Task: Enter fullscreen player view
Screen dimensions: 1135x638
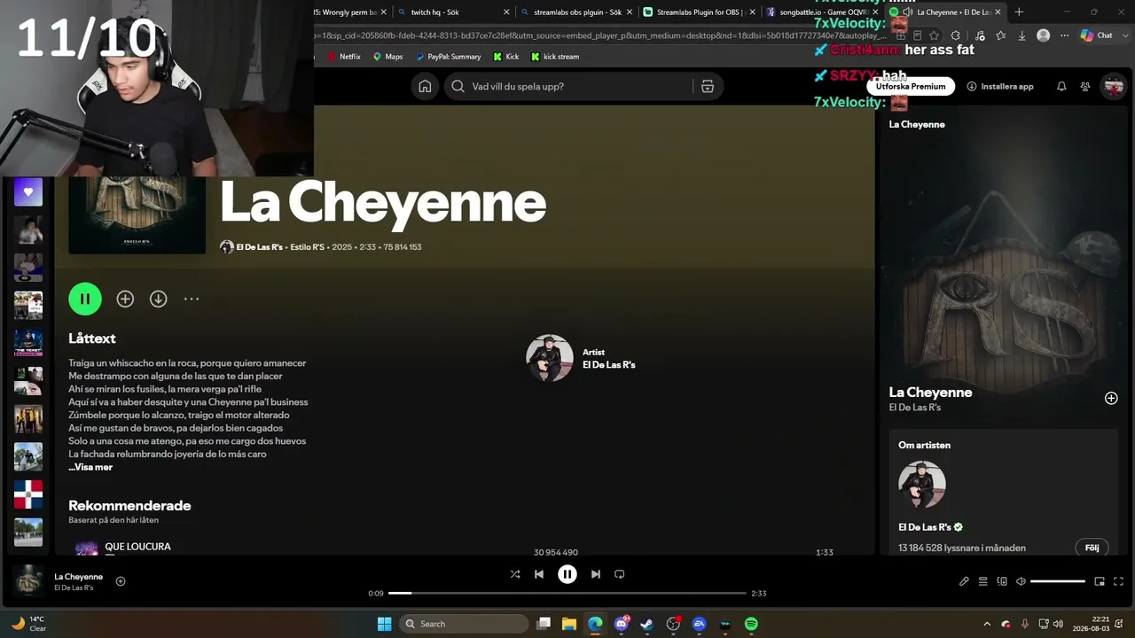Action: (x=1118, y=581)
